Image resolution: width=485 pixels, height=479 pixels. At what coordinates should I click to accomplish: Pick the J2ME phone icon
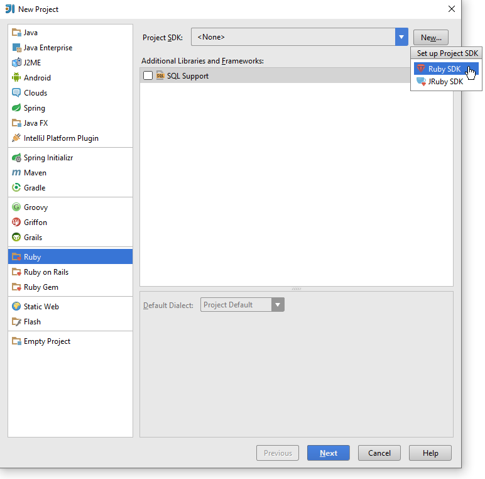[x=16, y=62]
